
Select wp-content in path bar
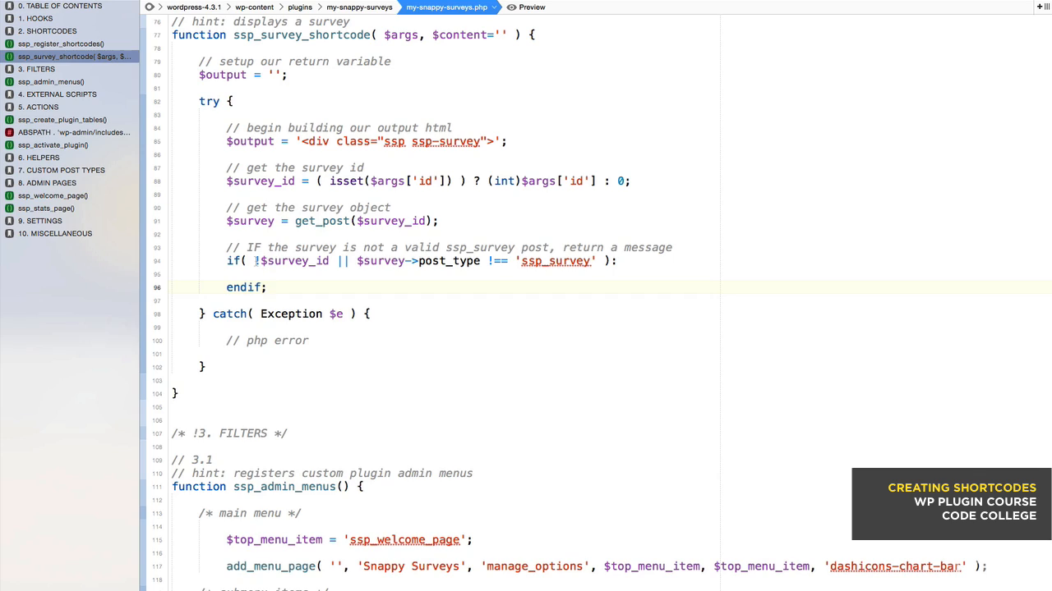[x=255, y=7]
